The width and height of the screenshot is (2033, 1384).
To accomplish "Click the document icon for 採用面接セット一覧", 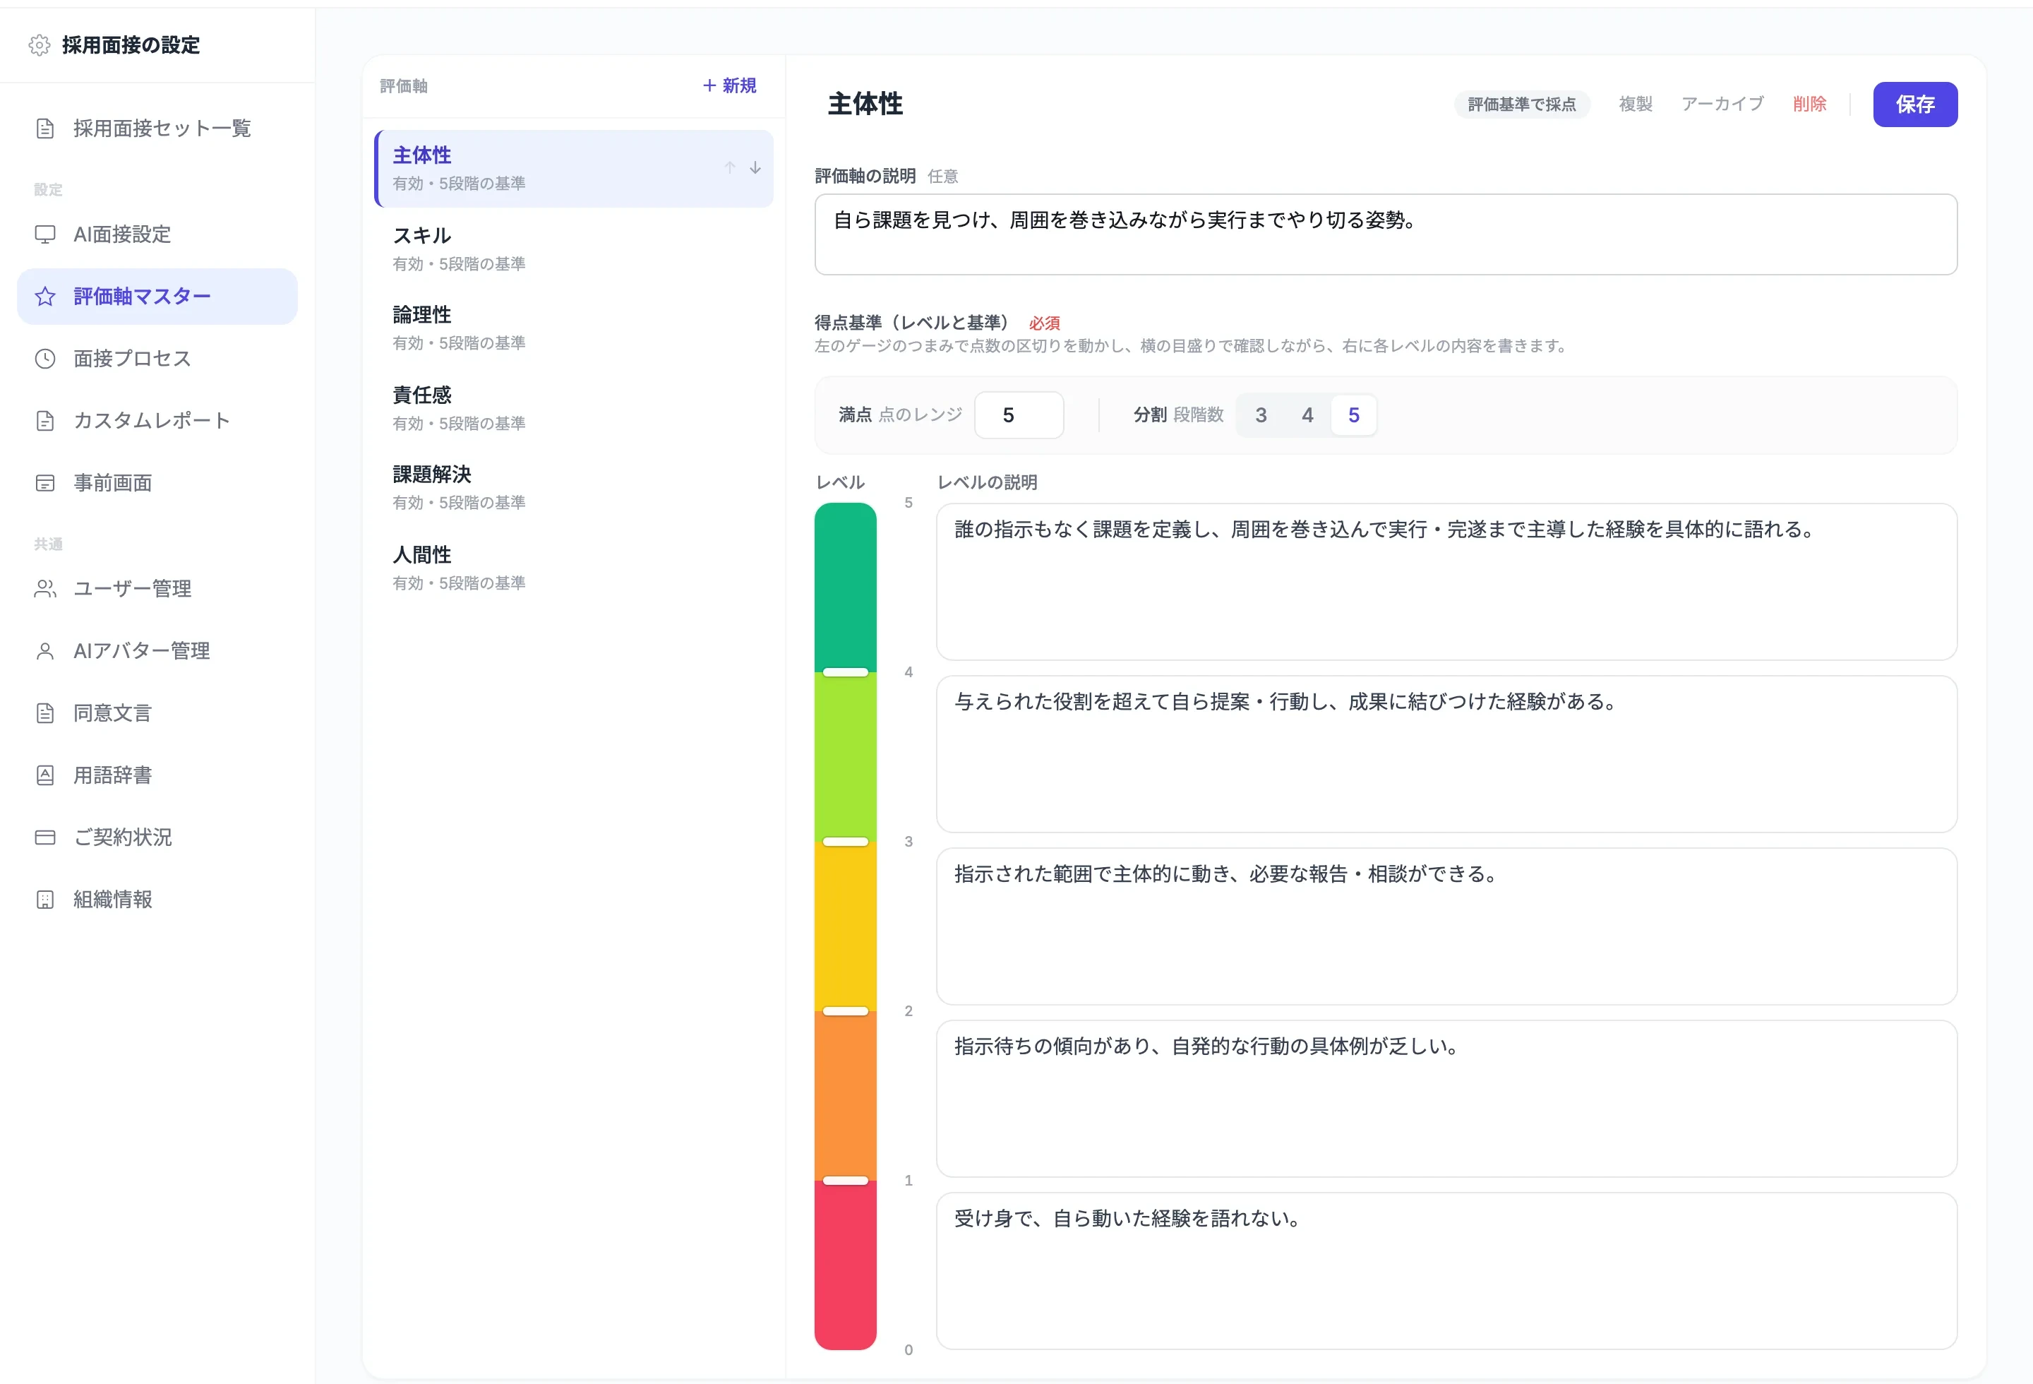I will [x=44, y=129].
